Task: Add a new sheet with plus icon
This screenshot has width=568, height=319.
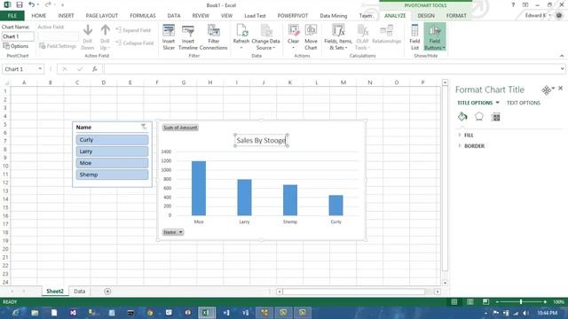Action: point(107,292)
